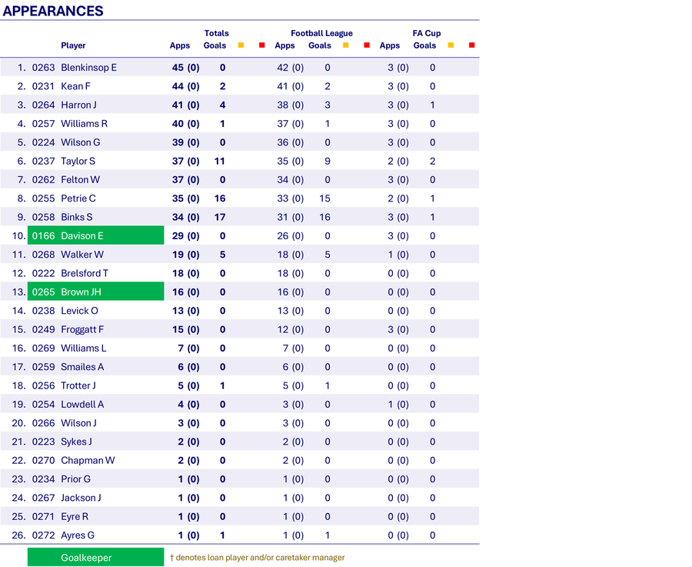692x567 pixels.
Task: Click the APPEARANCES heading
Action: tap(53, 11)
